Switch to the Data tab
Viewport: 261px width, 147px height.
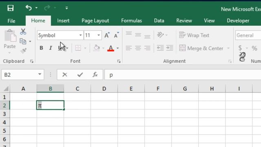[x=159, y=21]
